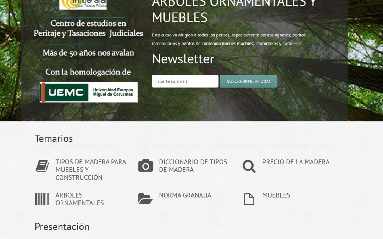
Task: Click inside the Inserte su email field
Action: click(x=185, y=81)
